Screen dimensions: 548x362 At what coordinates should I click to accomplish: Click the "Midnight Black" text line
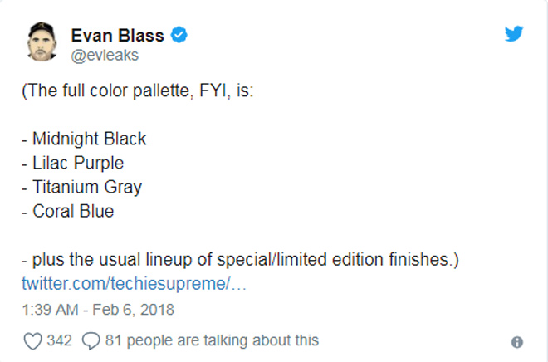point(84,139)
